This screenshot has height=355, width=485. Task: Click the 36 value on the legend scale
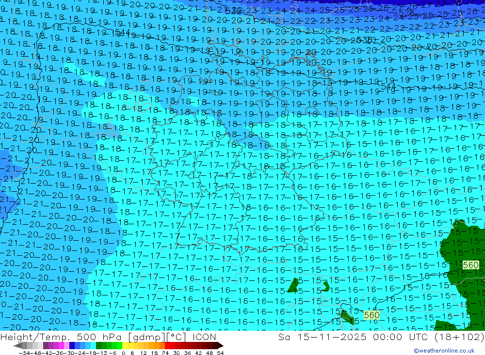tap(187, 353)
